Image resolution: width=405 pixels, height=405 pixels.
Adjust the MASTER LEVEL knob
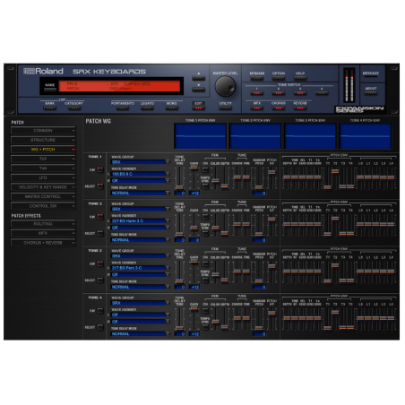point(225,86)
